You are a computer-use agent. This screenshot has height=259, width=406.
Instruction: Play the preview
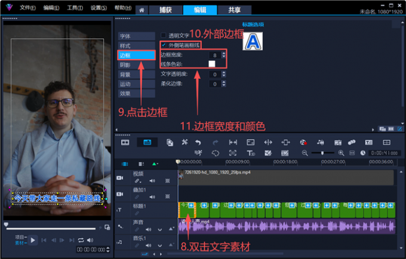click(x=33, y=240)
